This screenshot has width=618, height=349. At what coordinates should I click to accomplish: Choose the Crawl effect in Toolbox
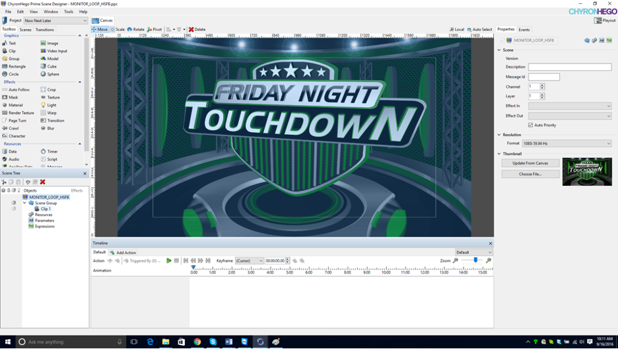(x=12, y=128)
